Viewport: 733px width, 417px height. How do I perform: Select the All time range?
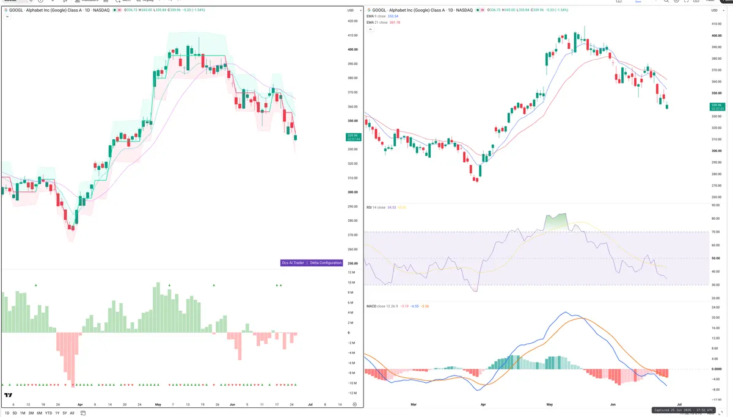pos(72,413)
